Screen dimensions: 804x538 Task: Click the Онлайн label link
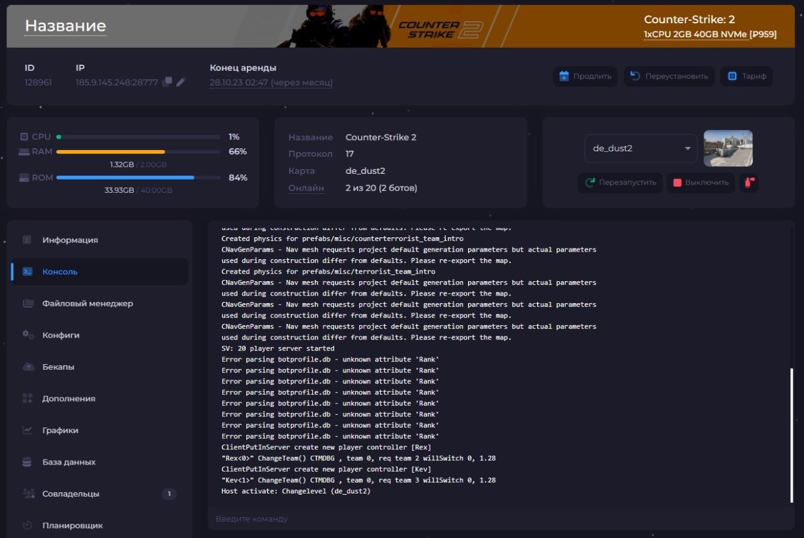307,188
